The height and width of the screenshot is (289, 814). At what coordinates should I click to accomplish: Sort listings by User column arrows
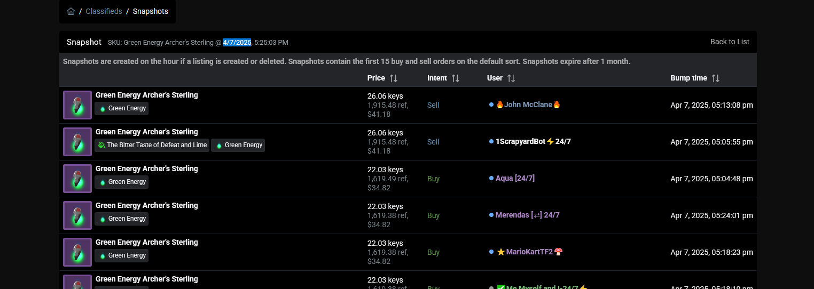click(511, 78)
